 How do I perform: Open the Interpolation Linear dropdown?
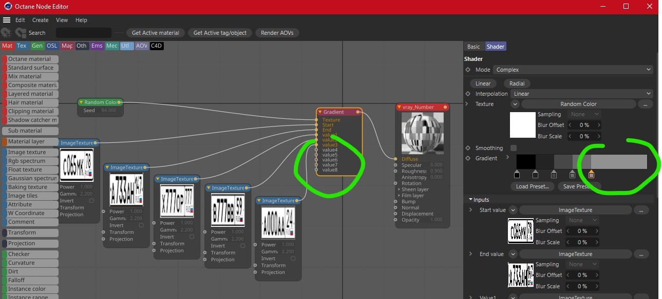[x=581, y=94]
